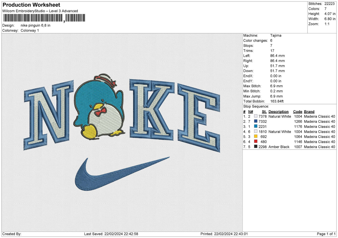The height and width of the screenshot is (238, 338).
Task: Select 'Amber Black' description text
Action: point(279,147)
